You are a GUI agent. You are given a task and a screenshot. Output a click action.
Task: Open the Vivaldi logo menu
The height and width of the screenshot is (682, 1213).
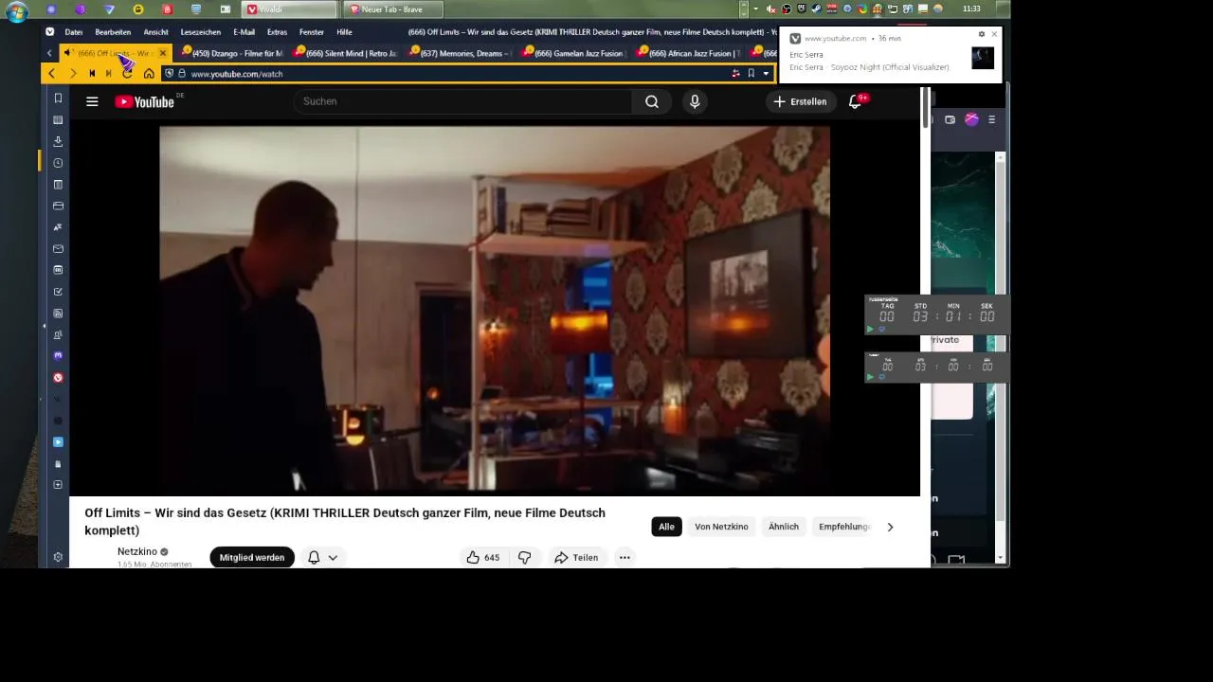50,32
